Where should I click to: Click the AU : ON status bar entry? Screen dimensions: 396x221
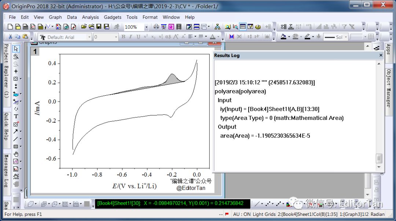(242, 214)
